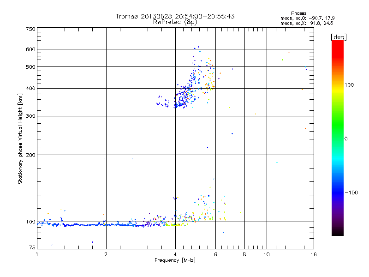369x277 pixels.
Task: Click the dense blue F-layer cluster near 4 MHz
Action: [x=182, y=96]
